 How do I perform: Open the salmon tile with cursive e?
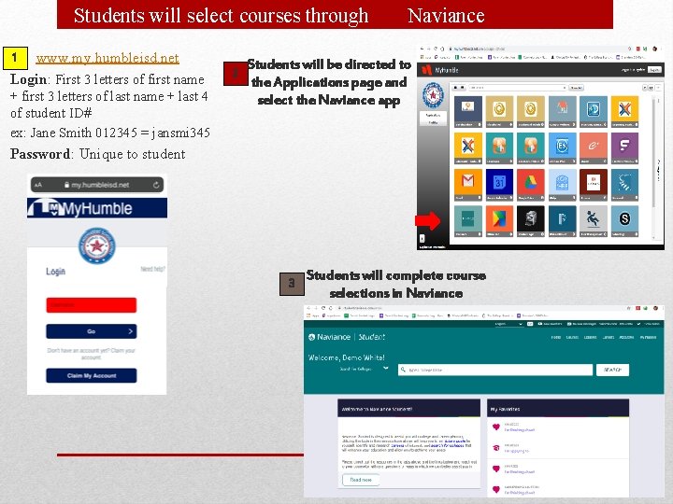click(594, 147)
